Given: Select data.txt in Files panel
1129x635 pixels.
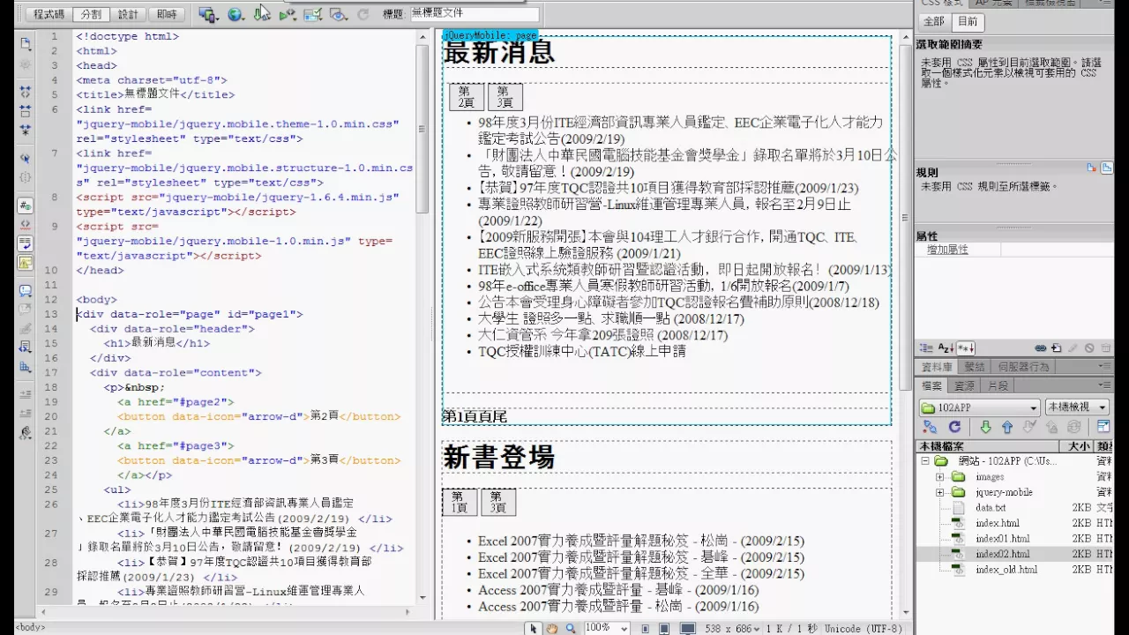Looking at the screenshot, I should click(991, 508).
